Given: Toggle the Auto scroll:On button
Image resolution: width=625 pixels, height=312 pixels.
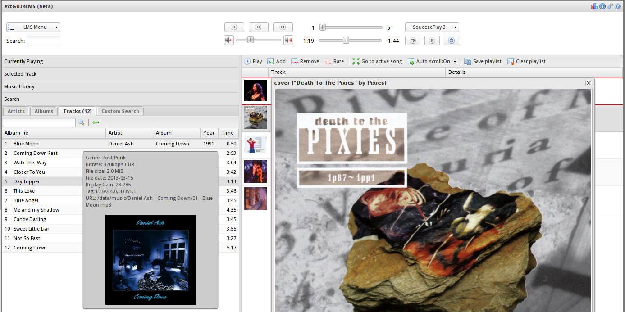Looking at the screenshot, I should pos(429,61).
